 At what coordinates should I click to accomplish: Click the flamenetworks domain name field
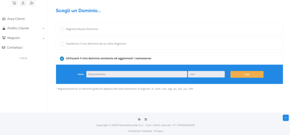137,74
